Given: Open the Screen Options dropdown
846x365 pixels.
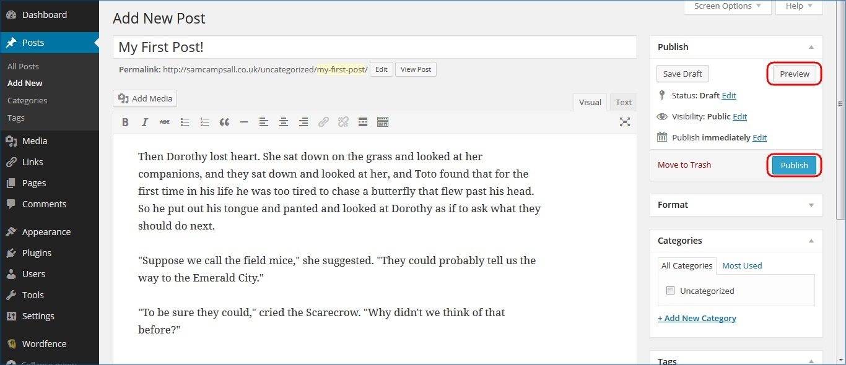Looking at the screenshot, I should tap(728, 6).
